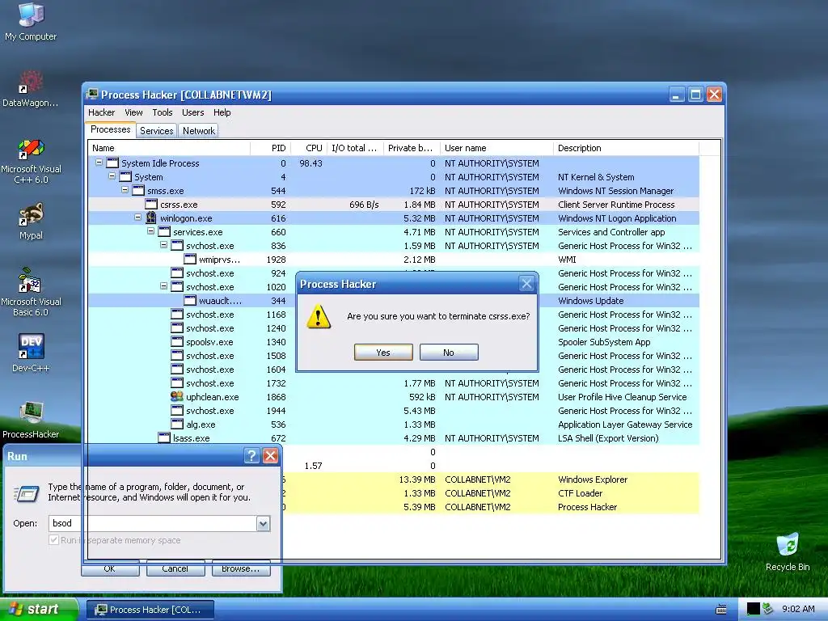Click Browse in the Run dialog
The width and height of the screenshot is (828, 621).
pyautogui.click(x=240, y=568)
